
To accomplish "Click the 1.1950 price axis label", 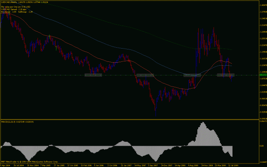I will [x=264, y=52].
